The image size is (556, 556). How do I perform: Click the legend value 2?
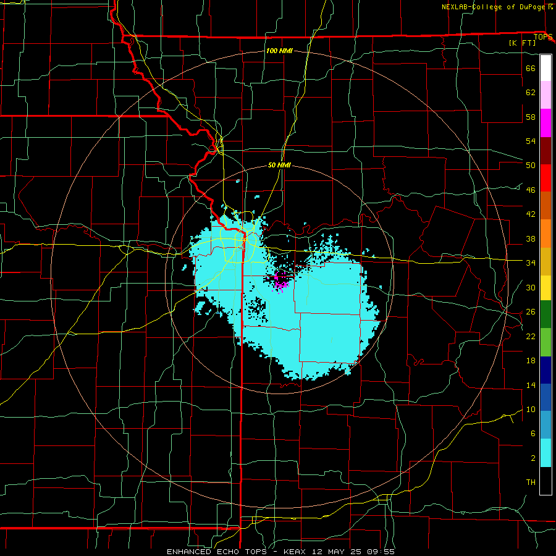pos(533,458)
